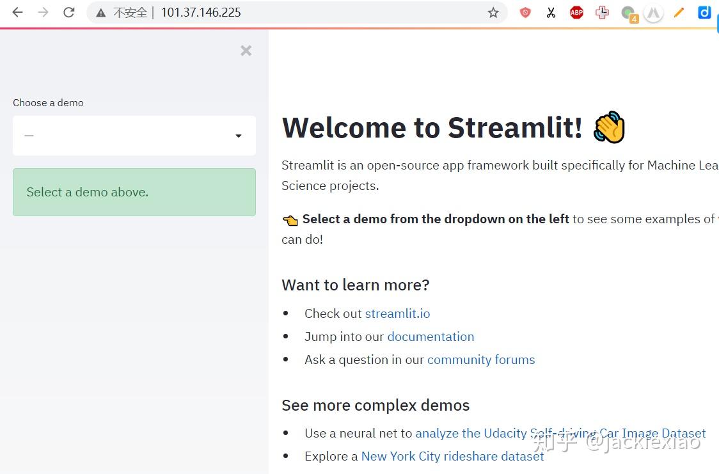Close the Streamlit sidebar with the X
Viewport: 719px width, 474px height.
[x=246, y=51]
